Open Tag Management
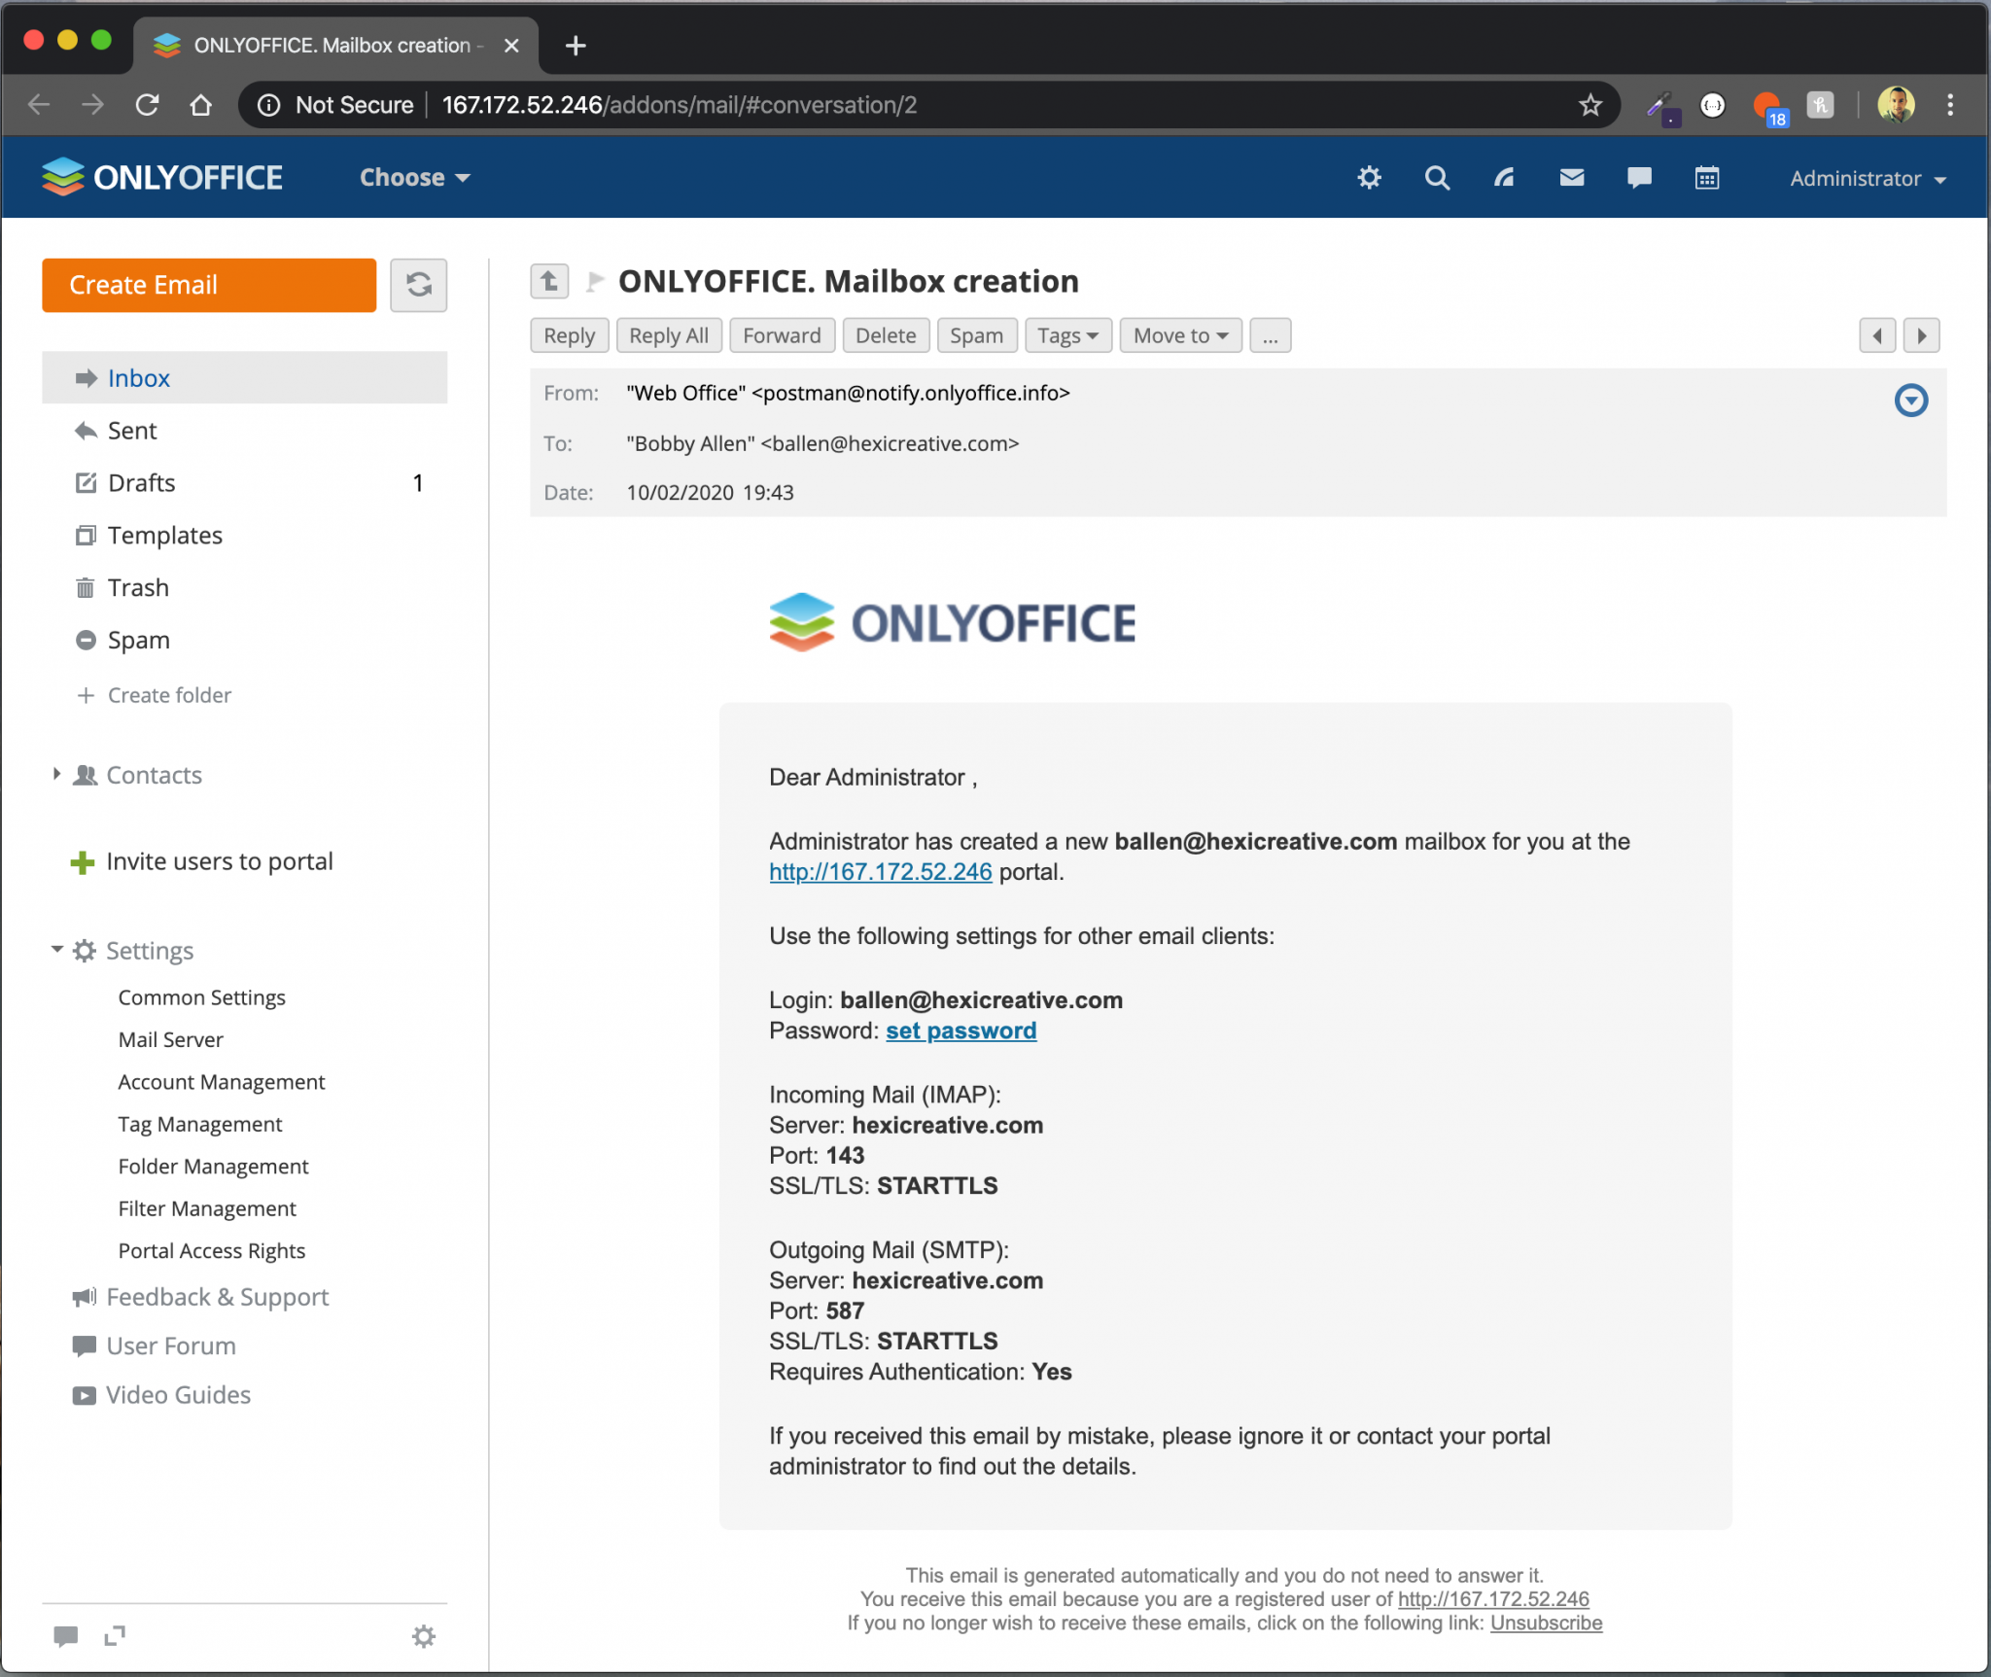 pyautogui.click(x=200, y=1125)
